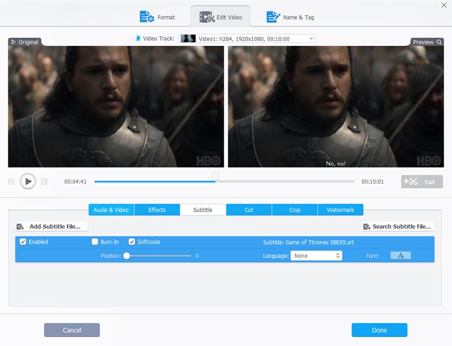
Task: Play the video with round play button
Action: tap(28, 181)
